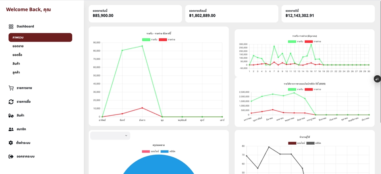Click the "30" day label in June chart
The image size is (381, 174).
[369, 71]
